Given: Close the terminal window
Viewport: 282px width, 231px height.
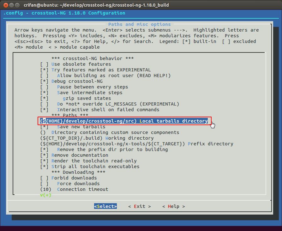Looking at the screenshot, I should tap(6, 5).
